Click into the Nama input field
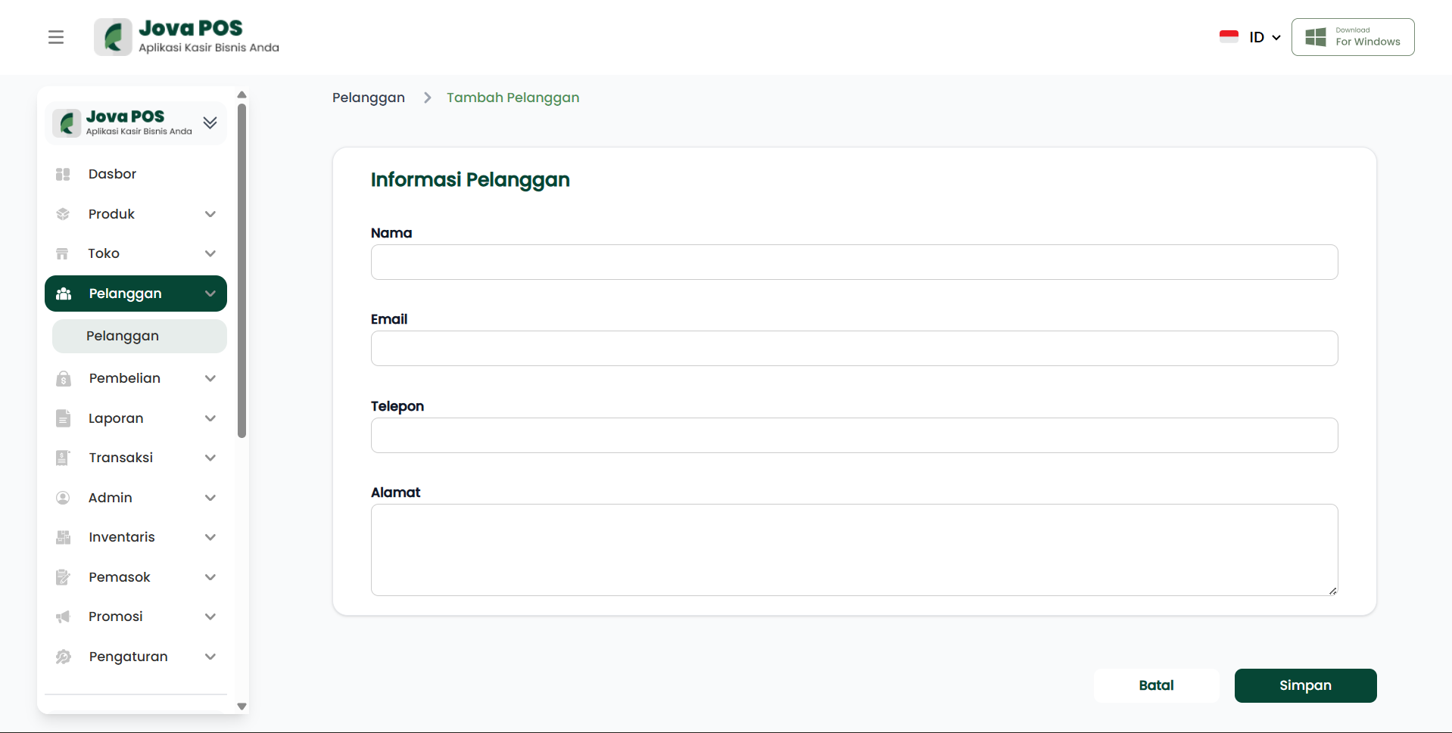 click(x=854, y=262)
